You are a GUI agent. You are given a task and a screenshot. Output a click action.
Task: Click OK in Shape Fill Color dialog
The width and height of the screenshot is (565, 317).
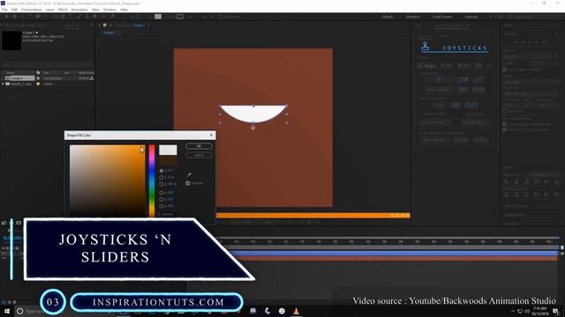[x=199, y=146]
